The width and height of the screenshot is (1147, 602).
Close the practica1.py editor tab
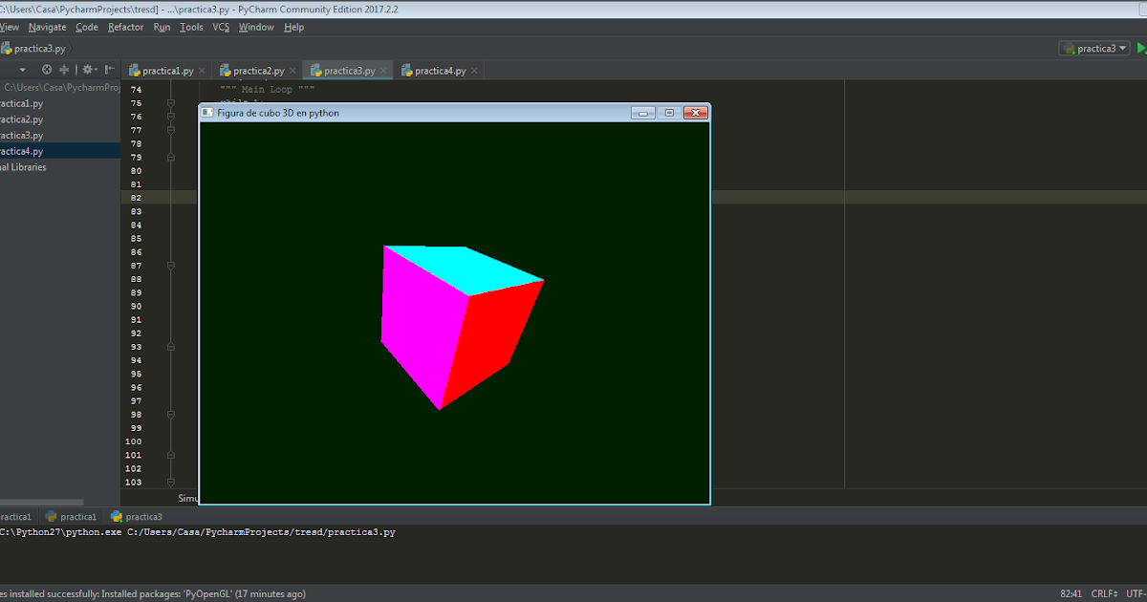[x=202, y=70]
